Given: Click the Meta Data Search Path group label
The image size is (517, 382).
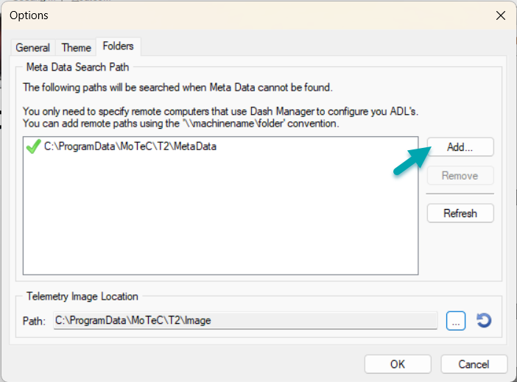Looking at the screenshot, I should coord(77,67).
